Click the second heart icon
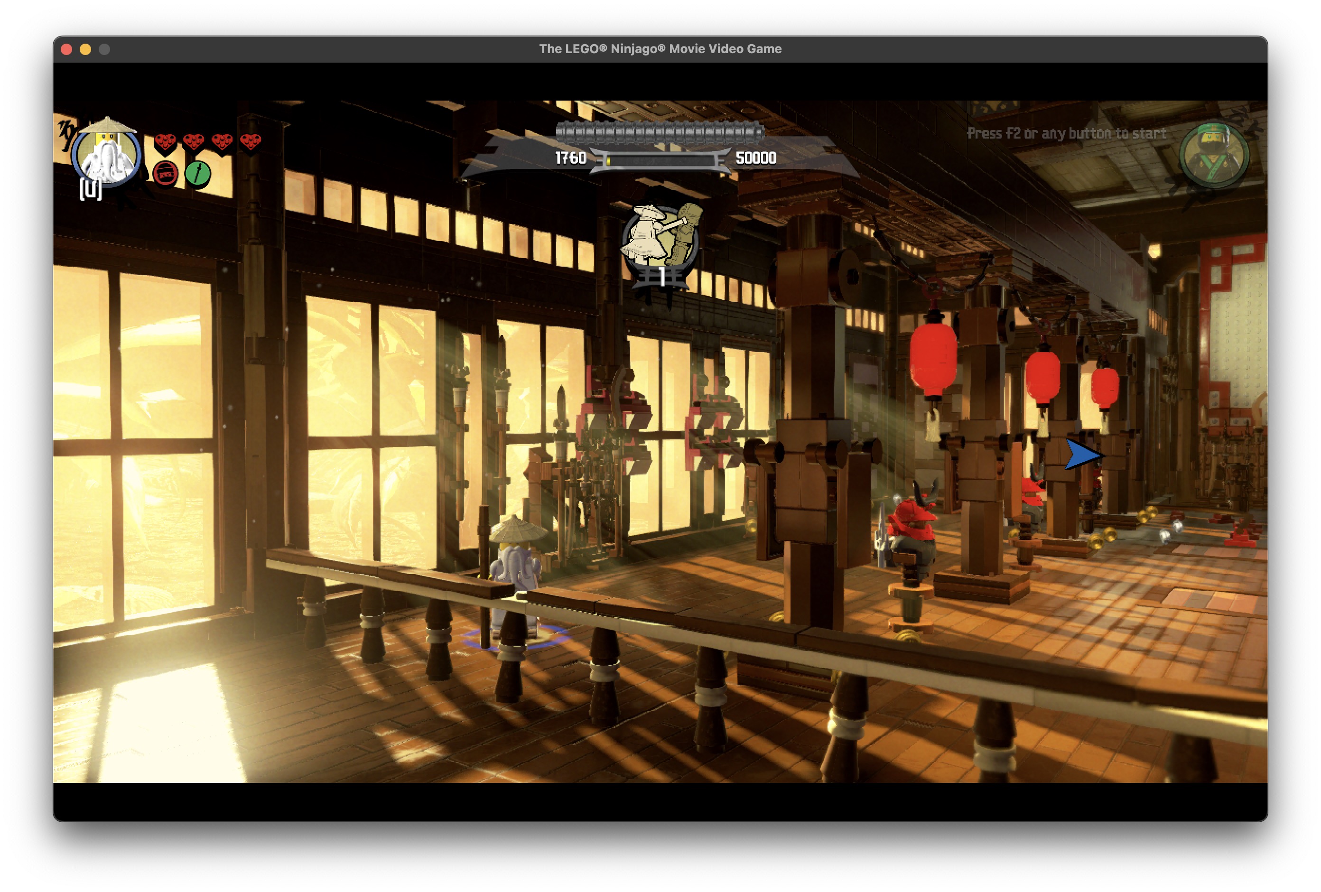 coord(193,141)
